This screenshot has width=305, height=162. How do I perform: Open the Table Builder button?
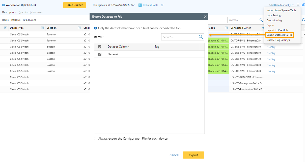coord(74,5)
